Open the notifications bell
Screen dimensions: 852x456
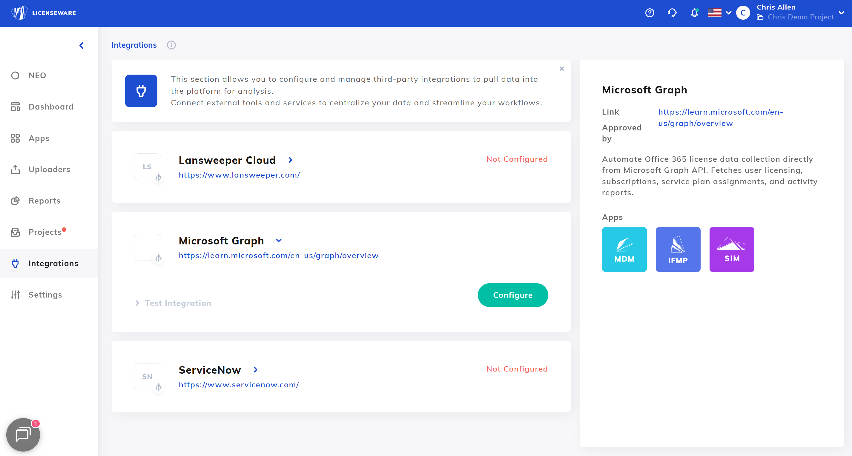pos(694,13)
